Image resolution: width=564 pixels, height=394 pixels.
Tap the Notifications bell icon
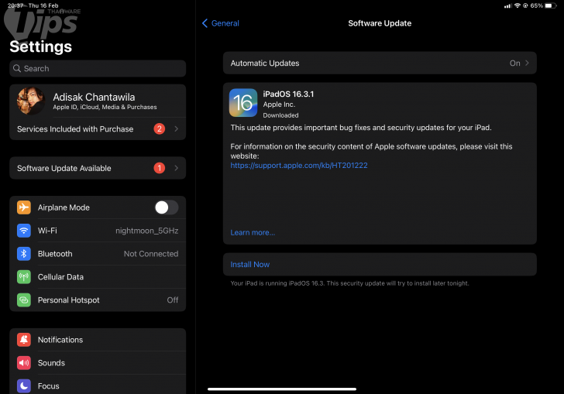click(24, 340)
